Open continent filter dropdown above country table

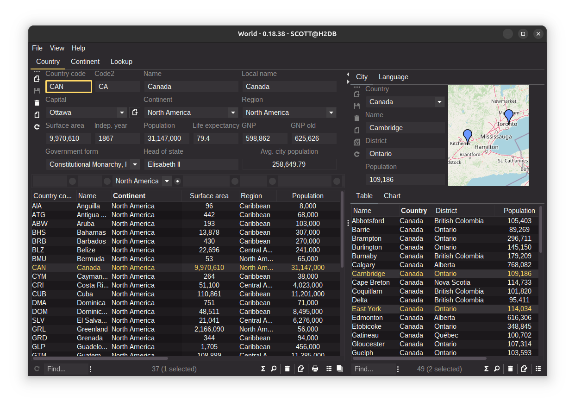coord(167,181)
